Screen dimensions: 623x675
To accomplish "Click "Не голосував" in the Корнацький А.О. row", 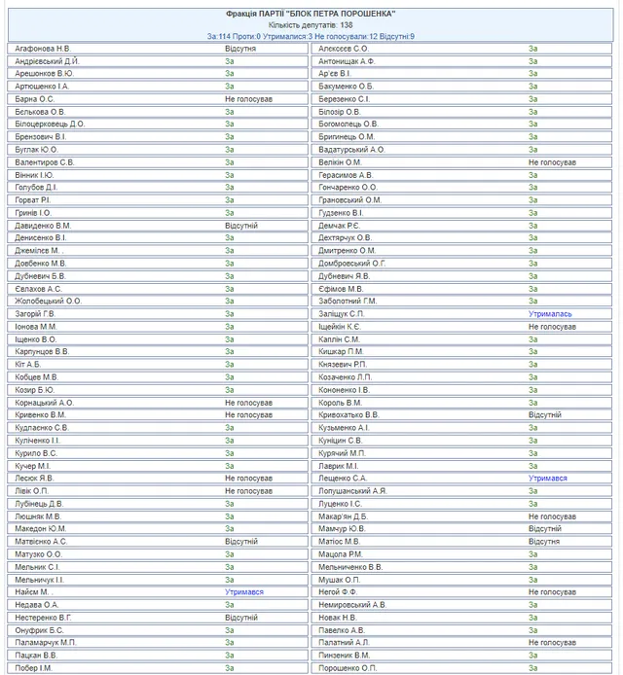I will click(248, 403).
